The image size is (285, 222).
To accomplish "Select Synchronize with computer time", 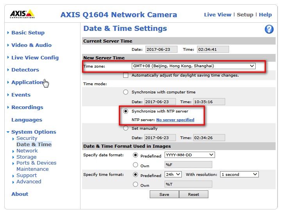I will [125, 92].
